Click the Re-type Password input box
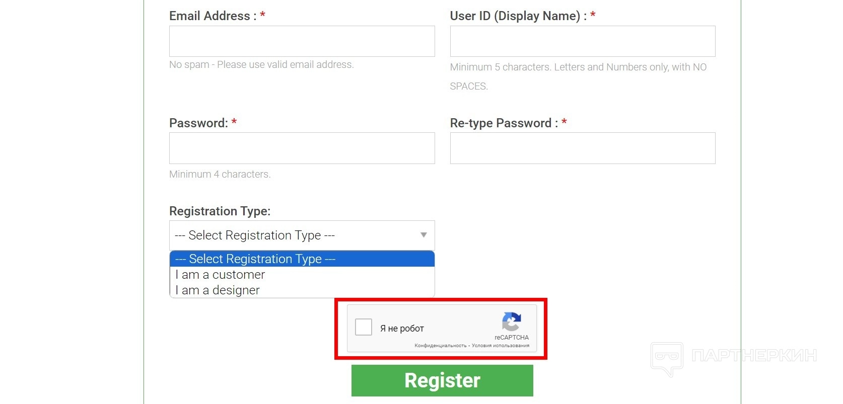This screenshot has width=843, height=404. coord(582,148)
